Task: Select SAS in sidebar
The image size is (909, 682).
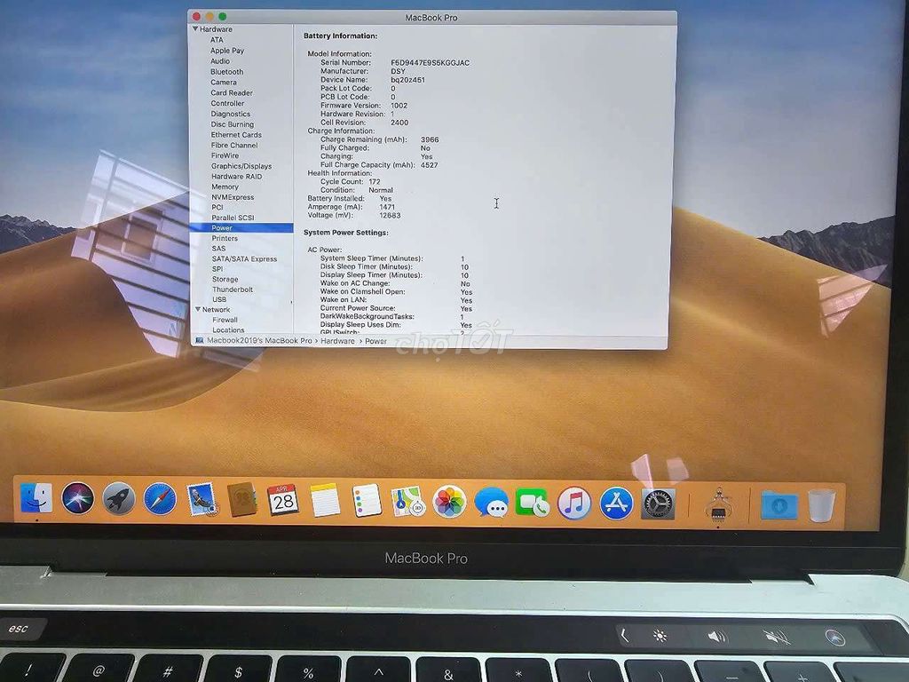Action: 218,249
